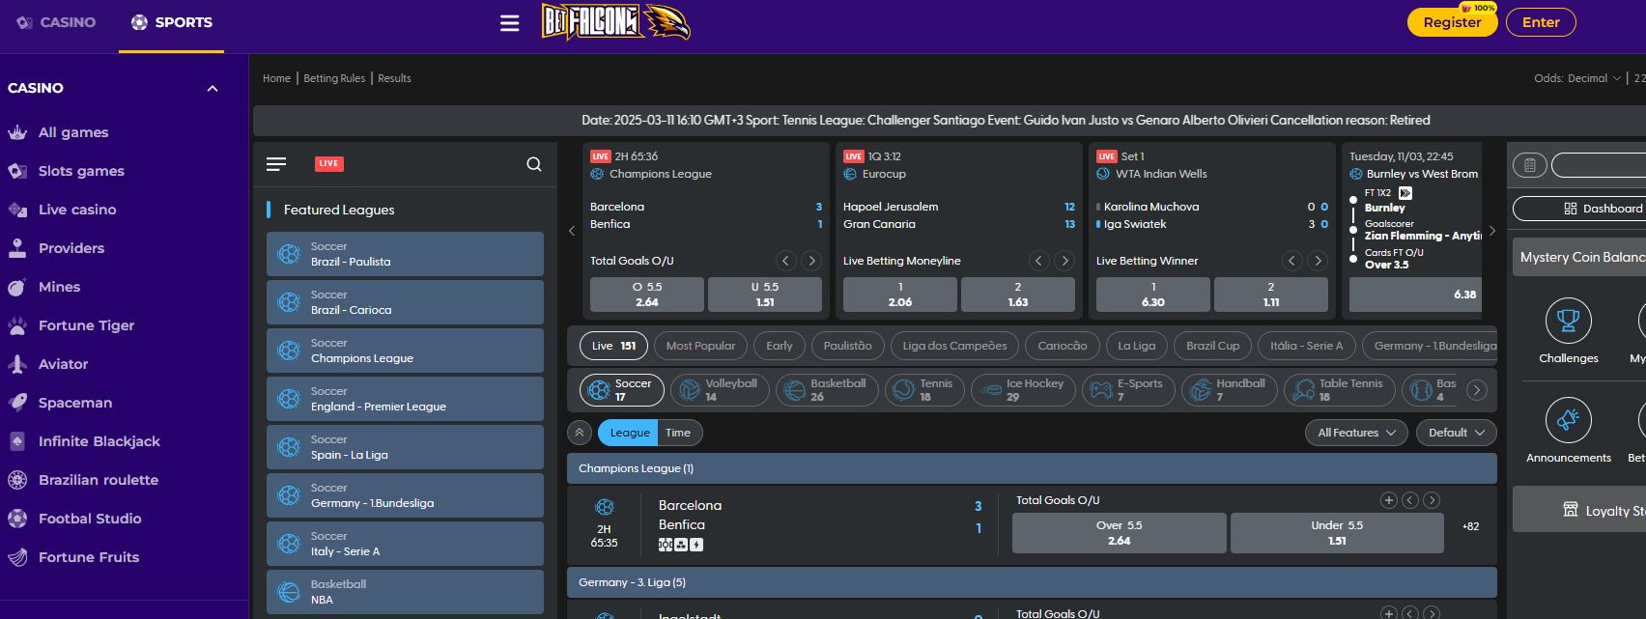Open the Live casino icon
1646x619 pixels.
coord(17,210)
